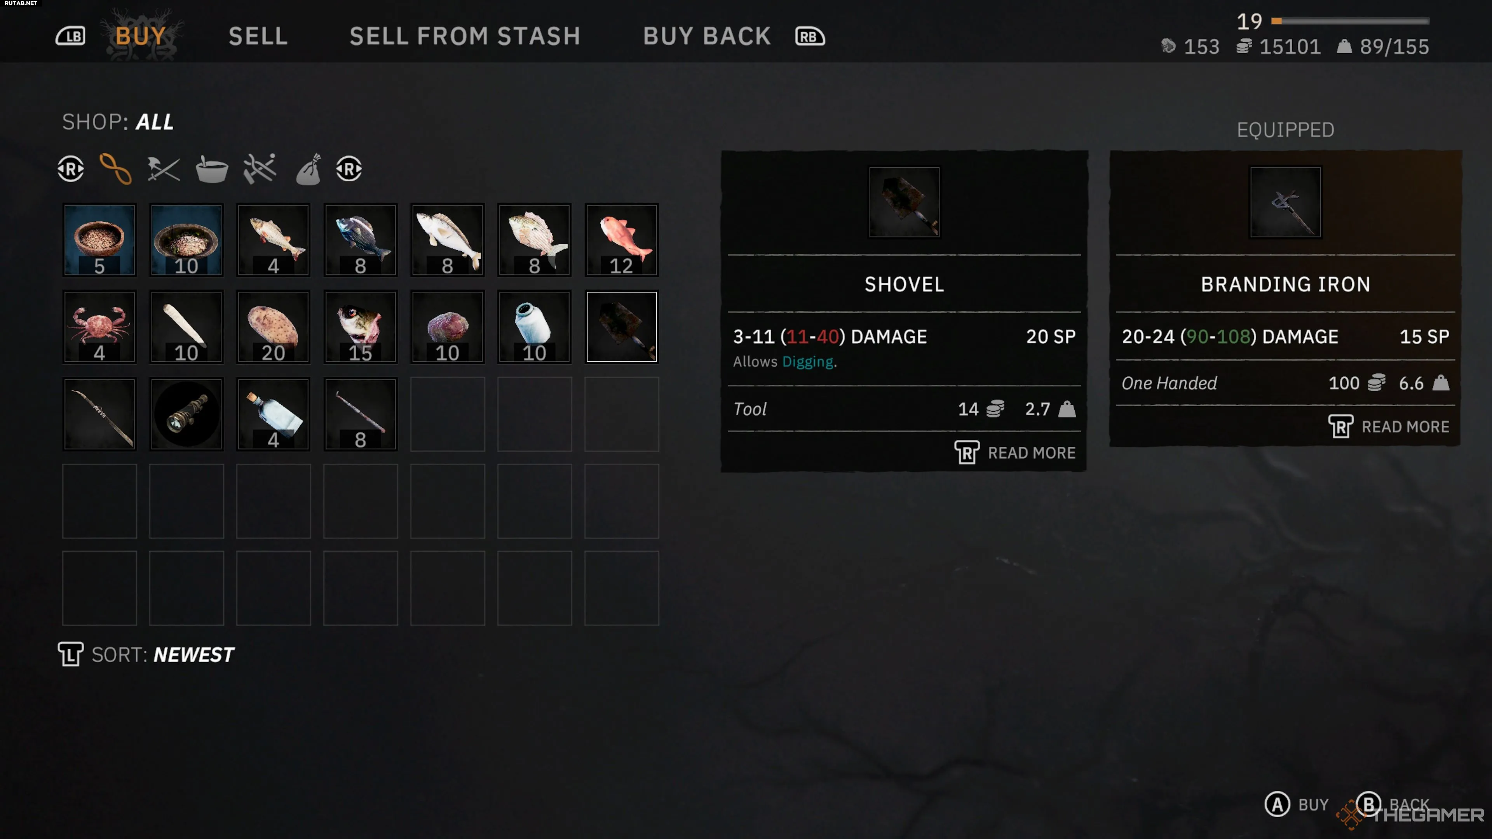1492x839 pixels.
Task: Open the BUY BACK tab
Action: (x=707, y=37)
